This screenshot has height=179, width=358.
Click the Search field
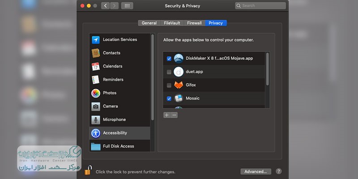pos(260,6)
